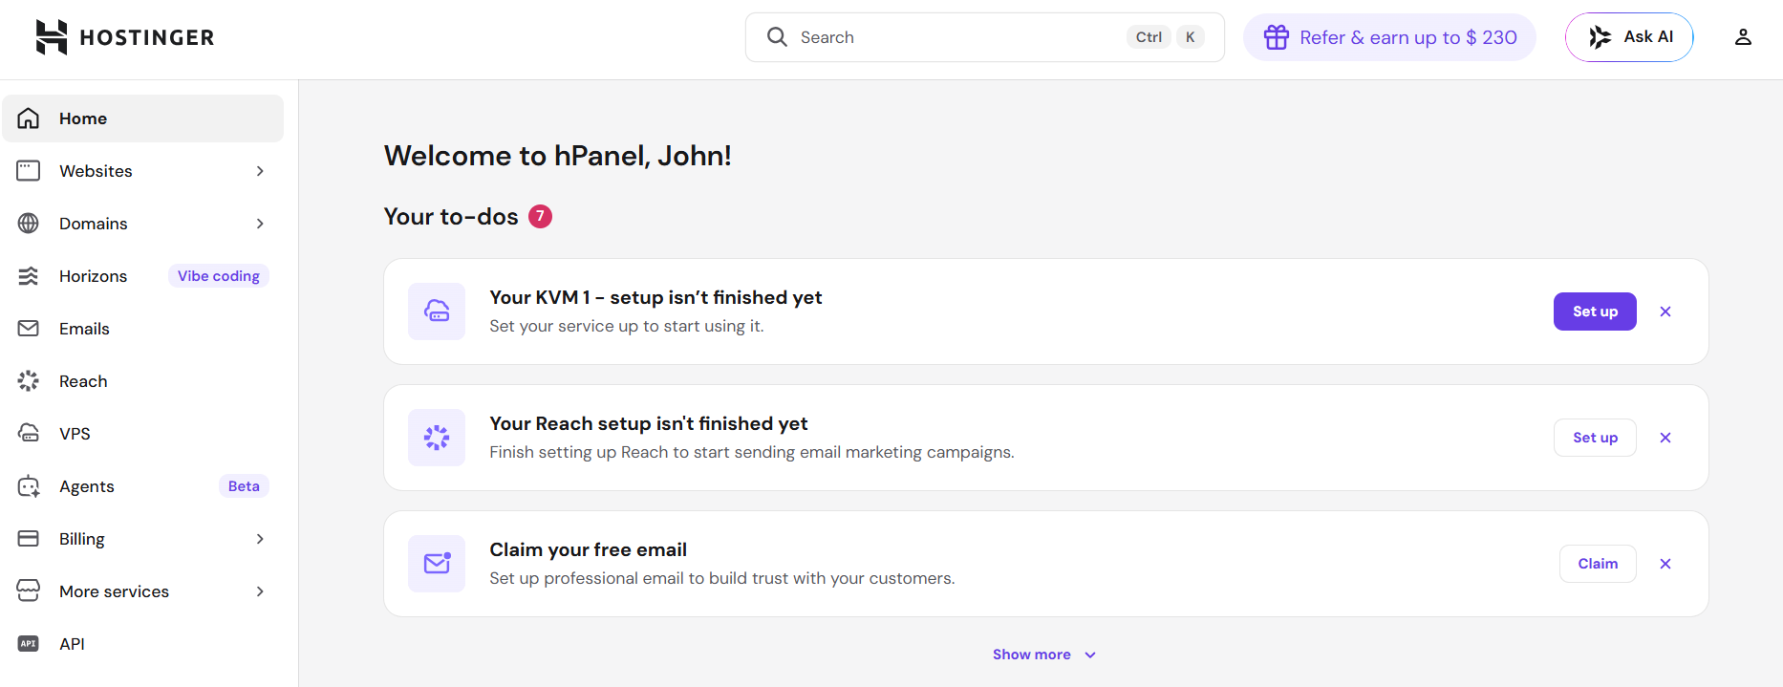Screen dimensions: 1783x687
Task: Dismiss the Claim your free email to-do
Action: pyautogui.click(x=1665, y=564)
